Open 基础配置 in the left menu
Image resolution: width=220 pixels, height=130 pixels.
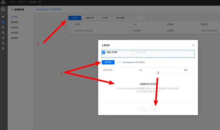[x=14, y=22]
